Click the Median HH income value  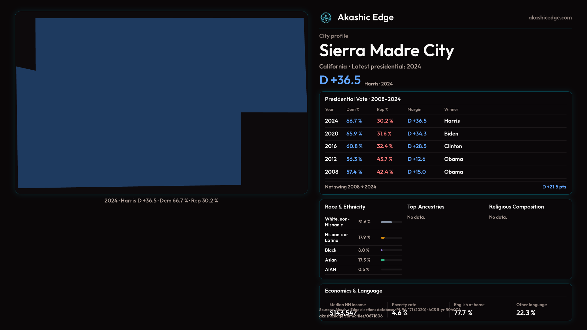pos(343,313)
